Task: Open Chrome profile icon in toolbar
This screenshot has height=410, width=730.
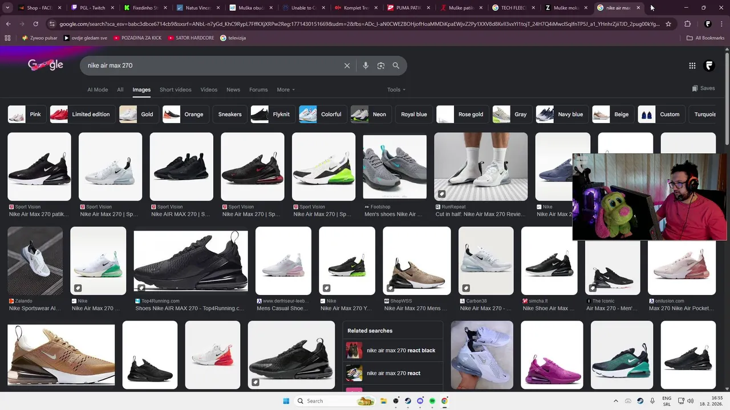Action: (x=708, y=24)
